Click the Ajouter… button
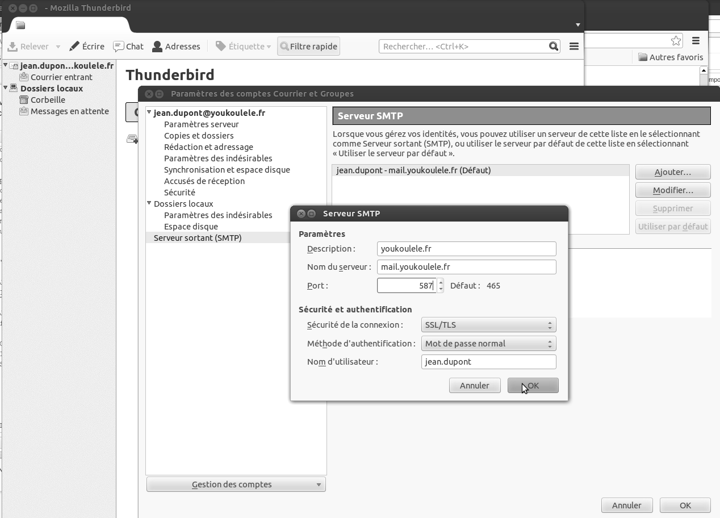The width and height of the screenshot is (720, 518). tap(672, 172)
